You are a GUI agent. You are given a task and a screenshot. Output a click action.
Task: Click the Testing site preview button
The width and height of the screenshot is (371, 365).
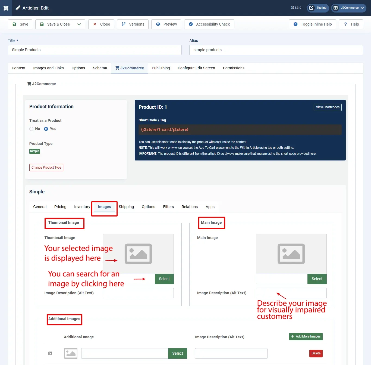pos(318,8)
